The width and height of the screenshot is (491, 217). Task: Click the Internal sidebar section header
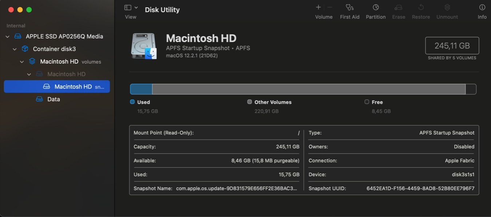click(x=16, y=26)
